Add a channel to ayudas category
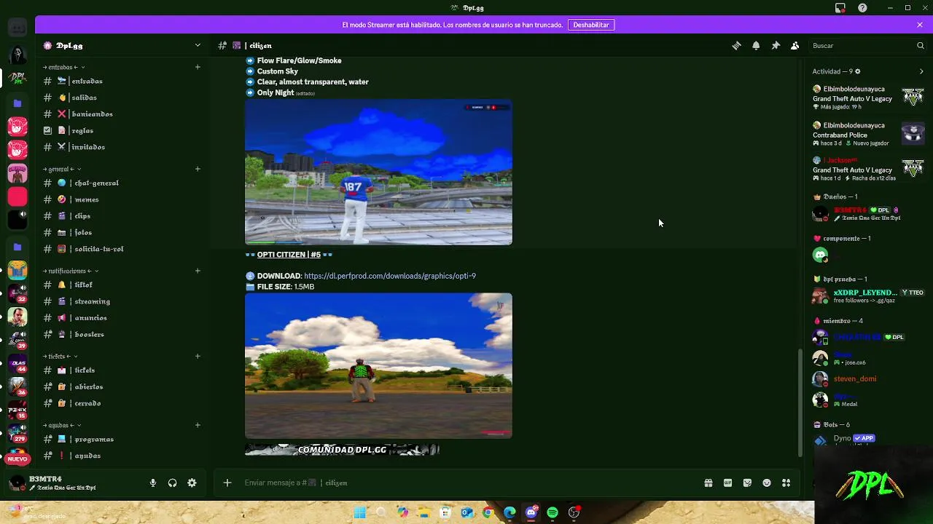This screenshot has width=933, height=524. coord(198,425)
